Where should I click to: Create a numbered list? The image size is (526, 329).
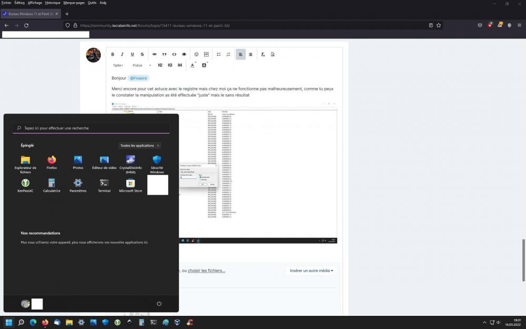[x=228, y=54]
